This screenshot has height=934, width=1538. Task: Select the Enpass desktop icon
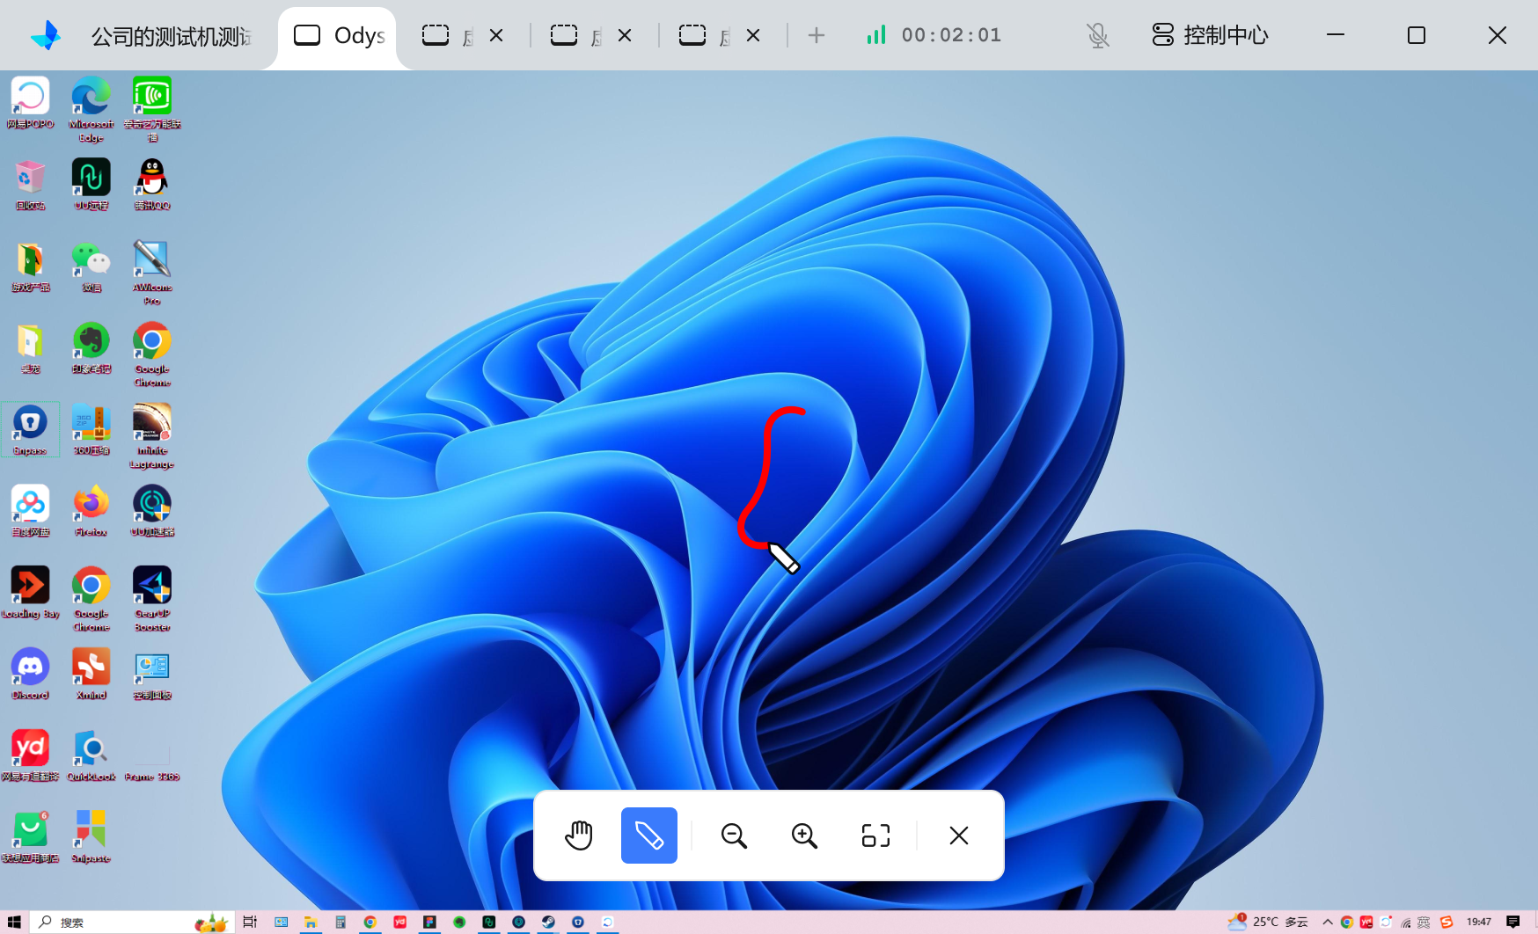click(30, 430)
